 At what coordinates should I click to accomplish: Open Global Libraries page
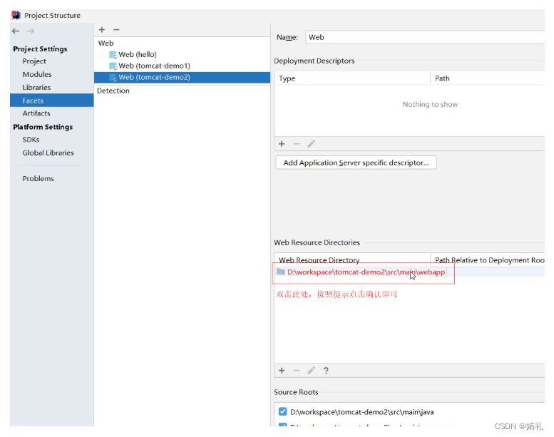[48, 153]
